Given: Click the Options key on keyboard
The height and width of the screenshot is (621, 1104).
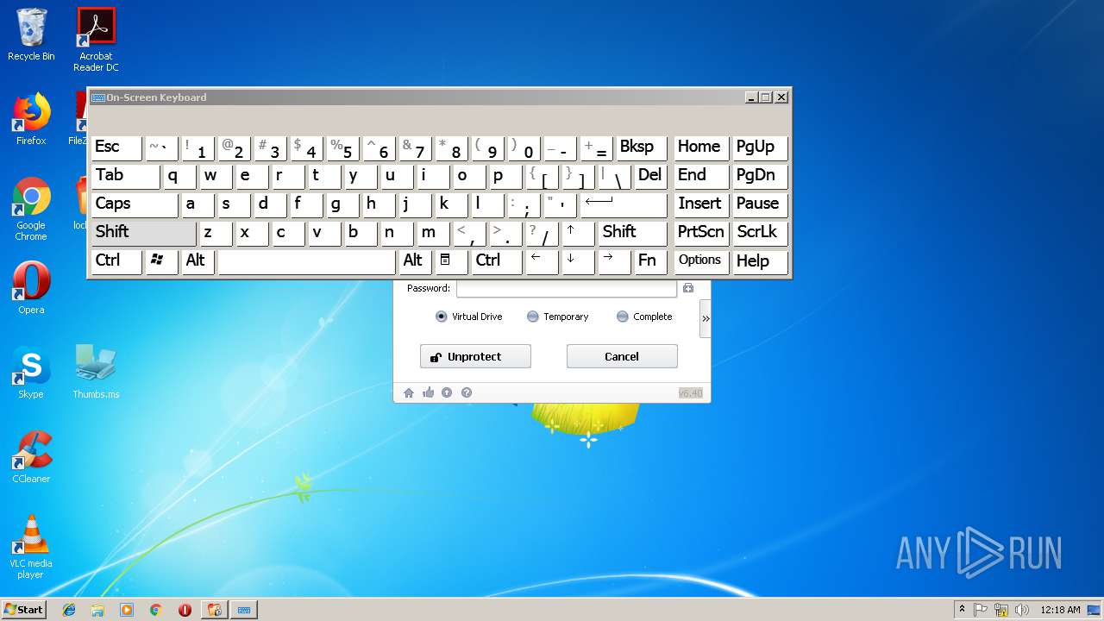Looking at the screenshot, I should [x=700, y=261].
